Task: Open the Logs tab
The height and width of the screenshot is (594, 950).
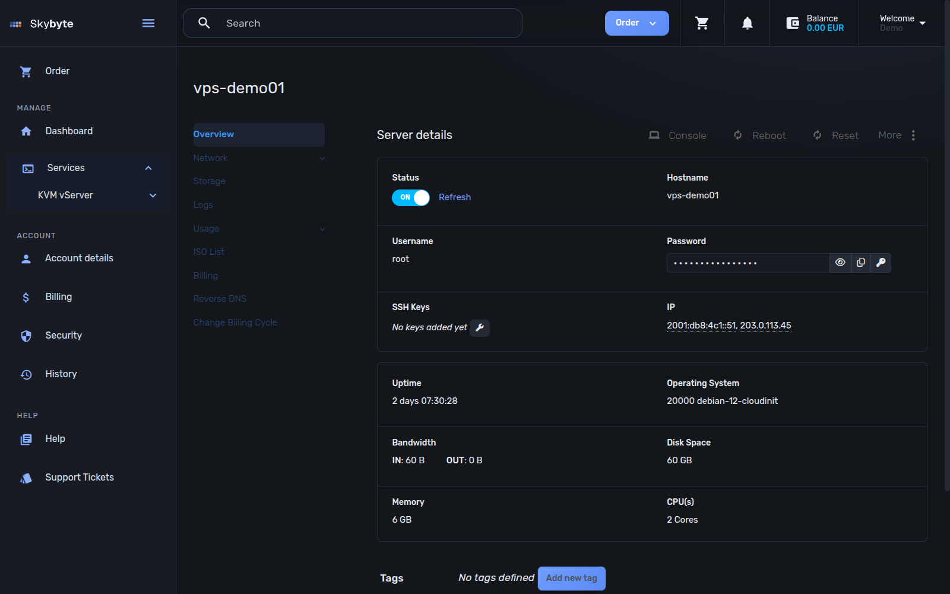Action: click(203, 205)
